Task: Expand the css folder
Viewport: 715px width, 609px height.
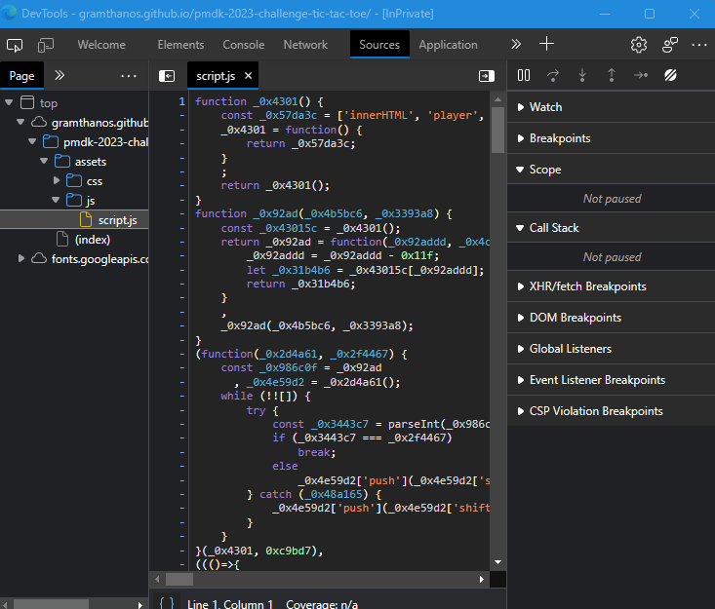Action: click(95, 180)
